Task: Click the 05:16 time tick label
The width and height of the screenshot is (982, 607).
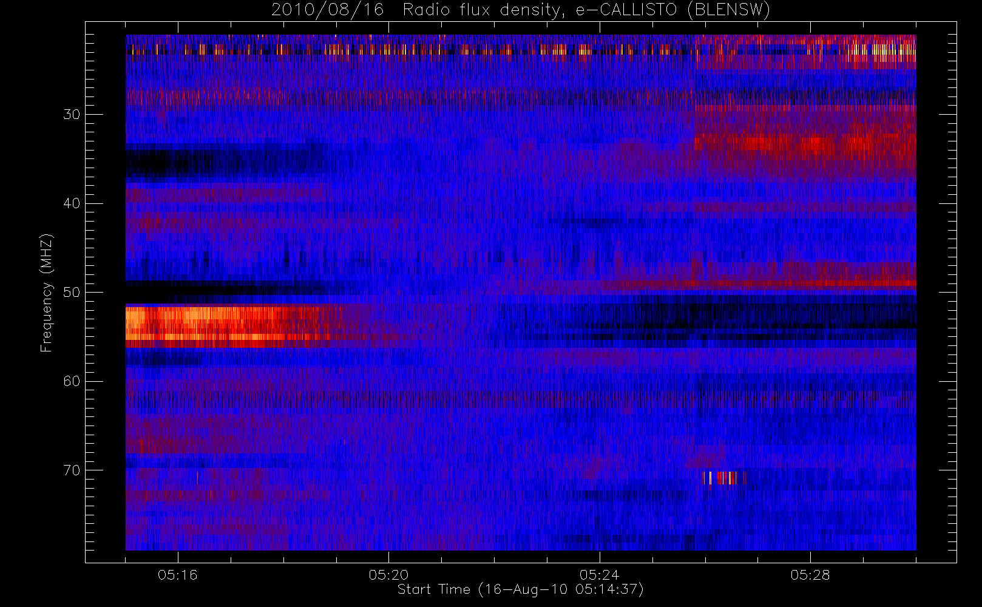Action: coord(178,575)
